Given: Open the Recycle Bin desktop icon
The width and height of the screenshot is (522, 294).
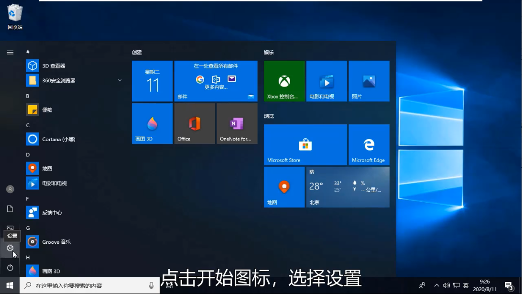Looking at the screenshot, I should [x=15, y=17].
